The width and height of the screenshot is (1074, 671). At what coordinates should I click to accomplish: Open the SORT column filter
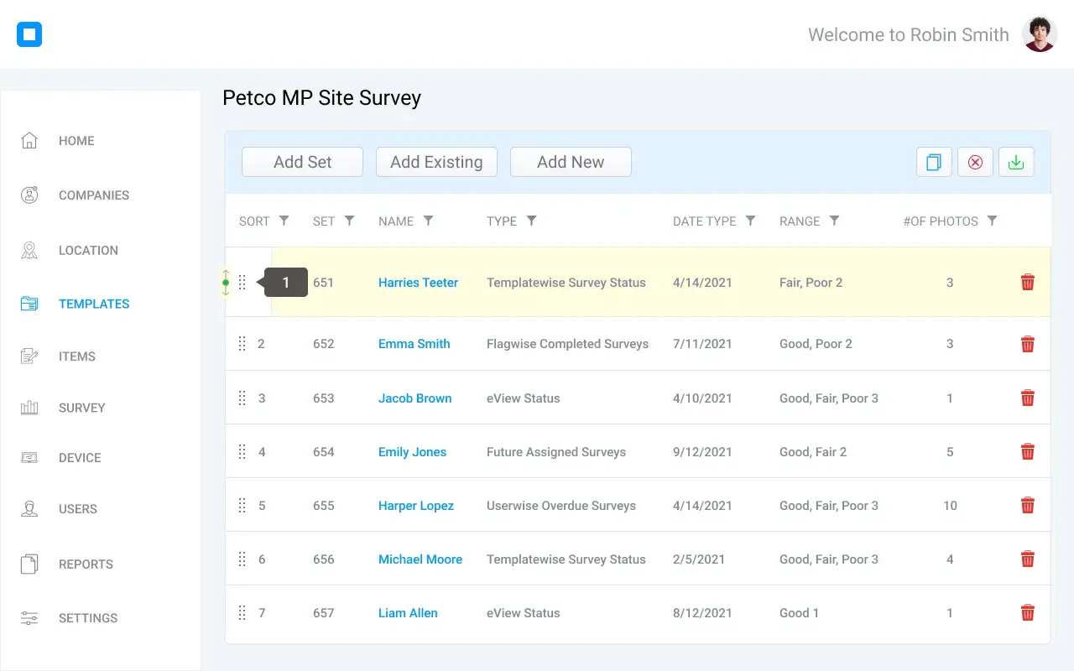[x=284, y=221]
